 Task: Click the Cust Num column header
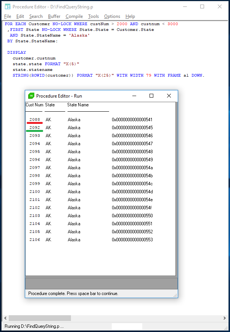click(35, 105)
